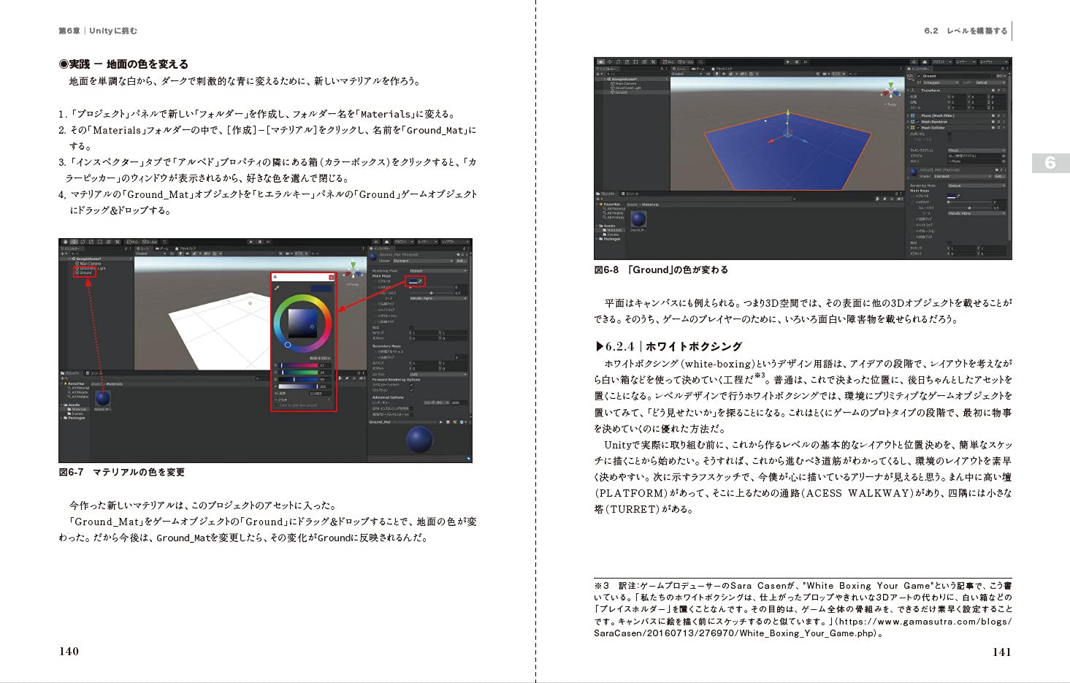
Task: Click the cube object icon beside Ground name
Action: (x=910, y=77)
